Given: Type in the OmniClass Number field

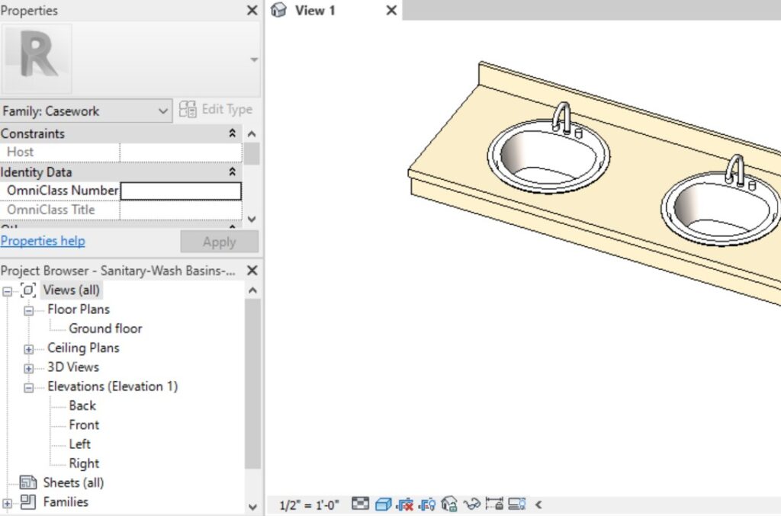Looking at the screenshot, I should point(181,191).
